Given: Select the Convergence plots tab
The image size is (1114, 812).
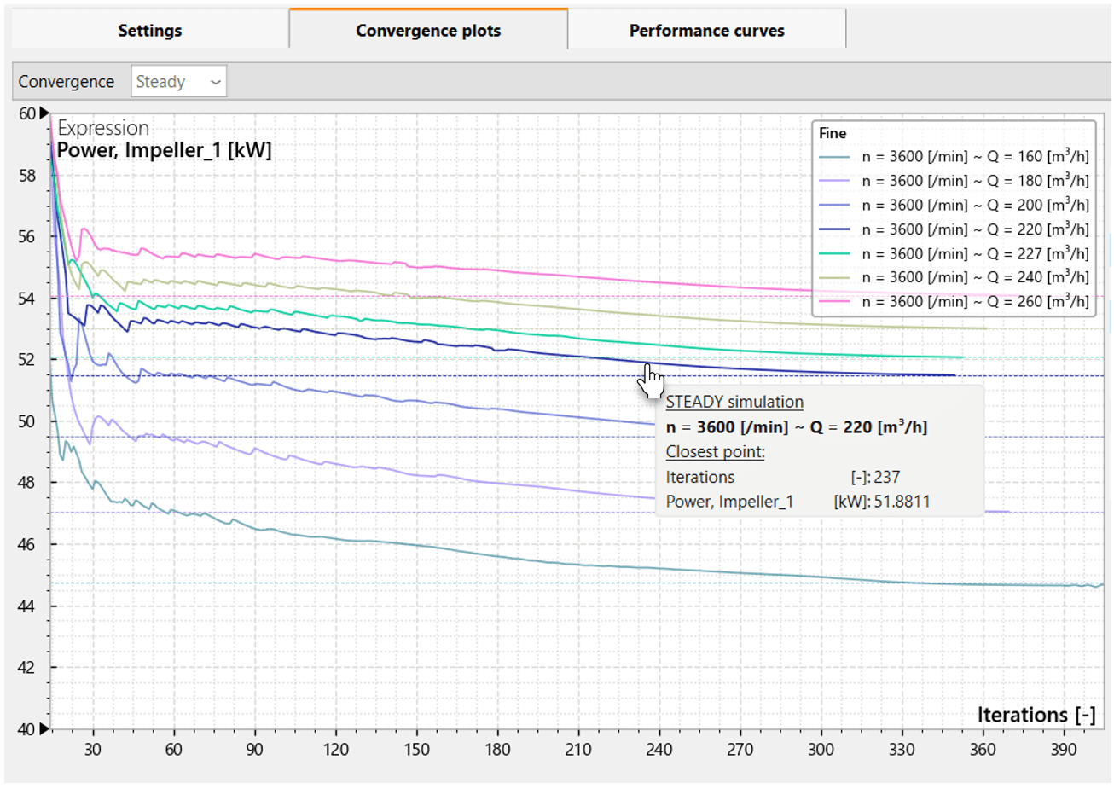Looking at the screenshot, I should [428, 30].
